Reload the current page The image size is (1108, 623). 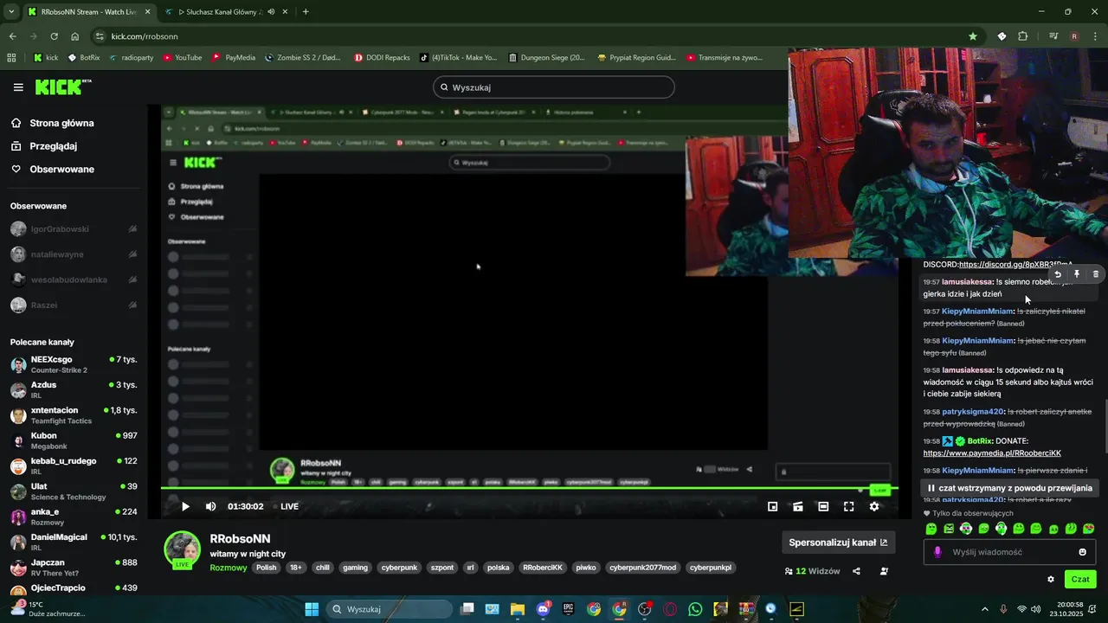(54, 36)
